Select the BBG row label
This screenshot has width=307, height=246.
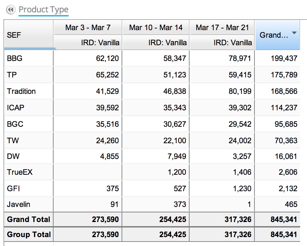(x=15, y=58)
